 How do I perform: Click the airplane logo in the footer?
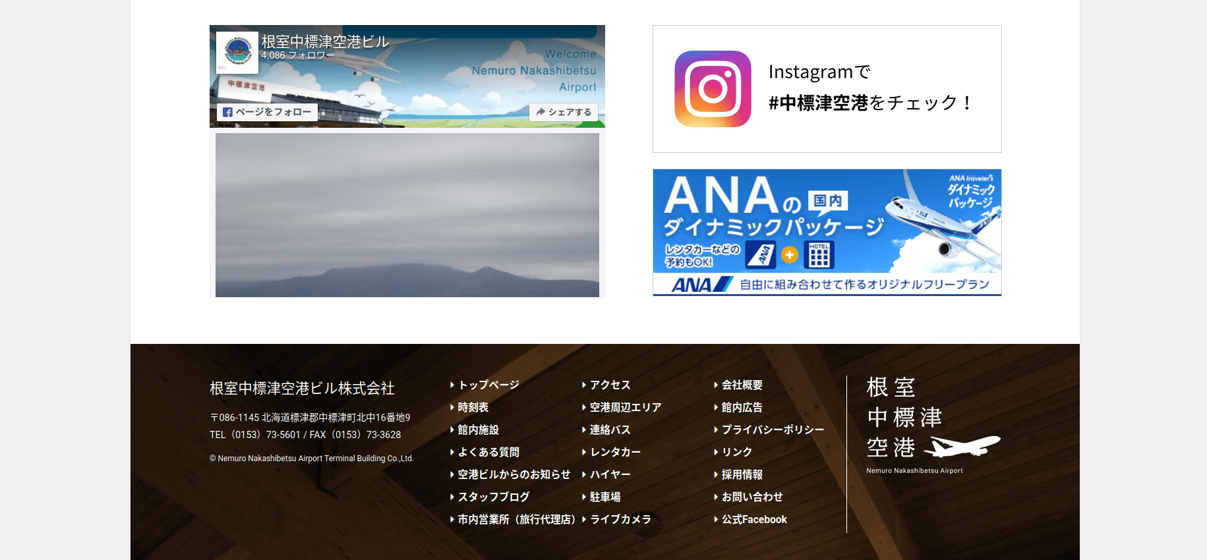point(962,446)
